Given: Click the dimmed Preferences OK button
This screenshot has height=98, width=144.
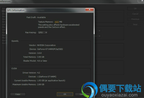Looking at the screenshot, I should pos(135,8).
